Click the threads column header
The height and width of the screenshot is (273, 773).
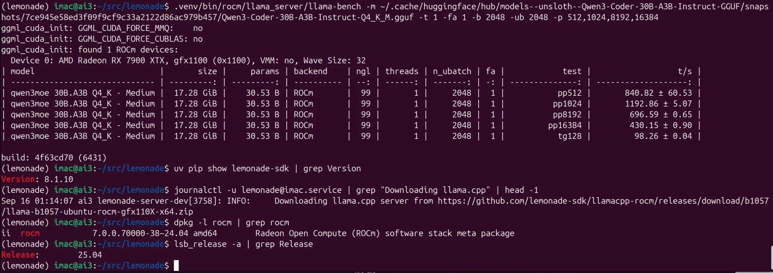click(x=402, y=72)
